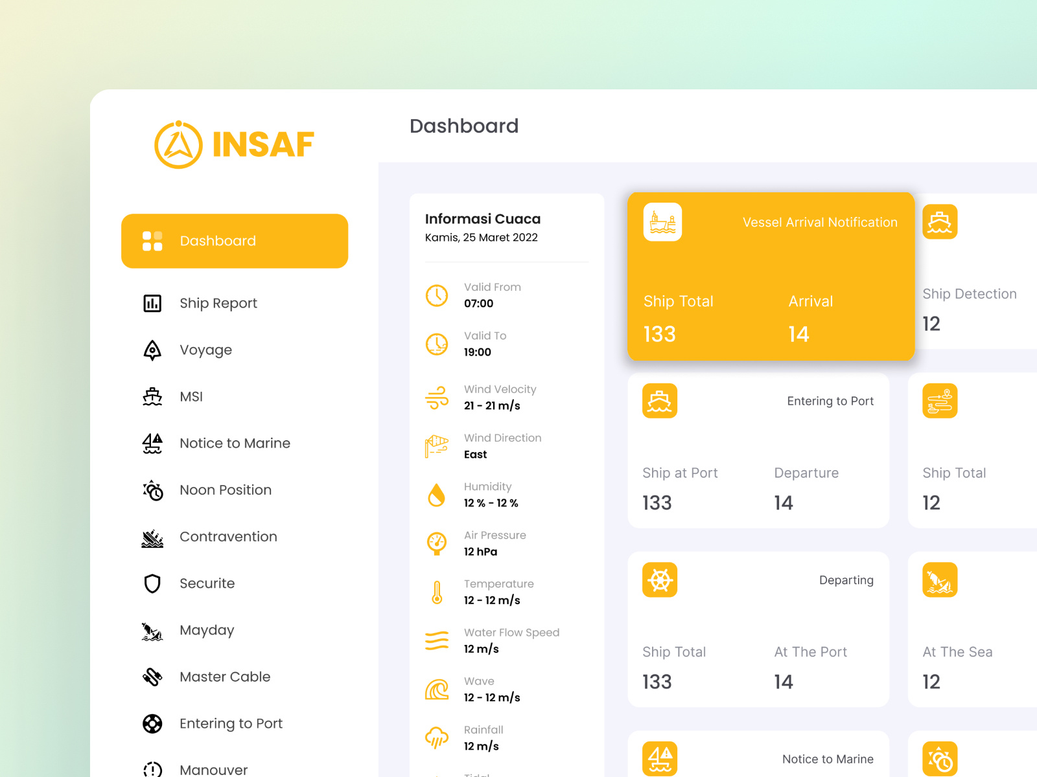Click the Entering to Port card ship icon
1037x777 pixels.
point(660,401)
